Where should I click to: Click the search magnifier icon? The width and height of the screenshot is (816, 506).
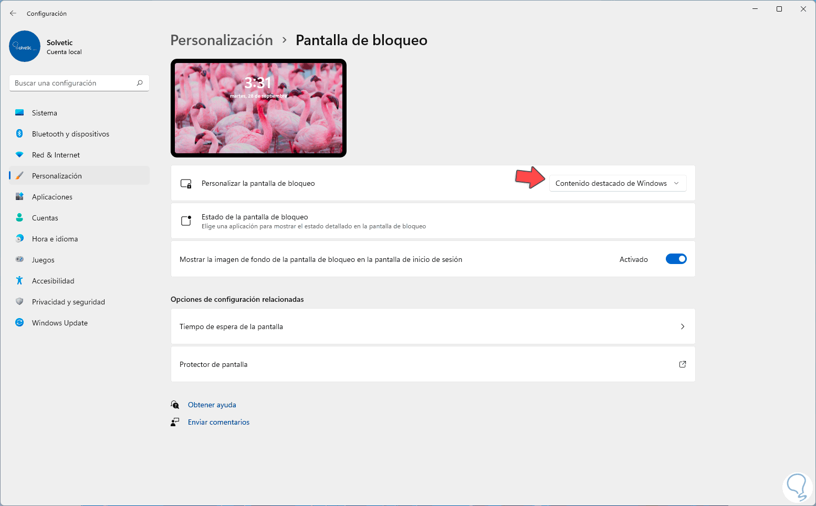pyautogui.click(x=140, y=83)
